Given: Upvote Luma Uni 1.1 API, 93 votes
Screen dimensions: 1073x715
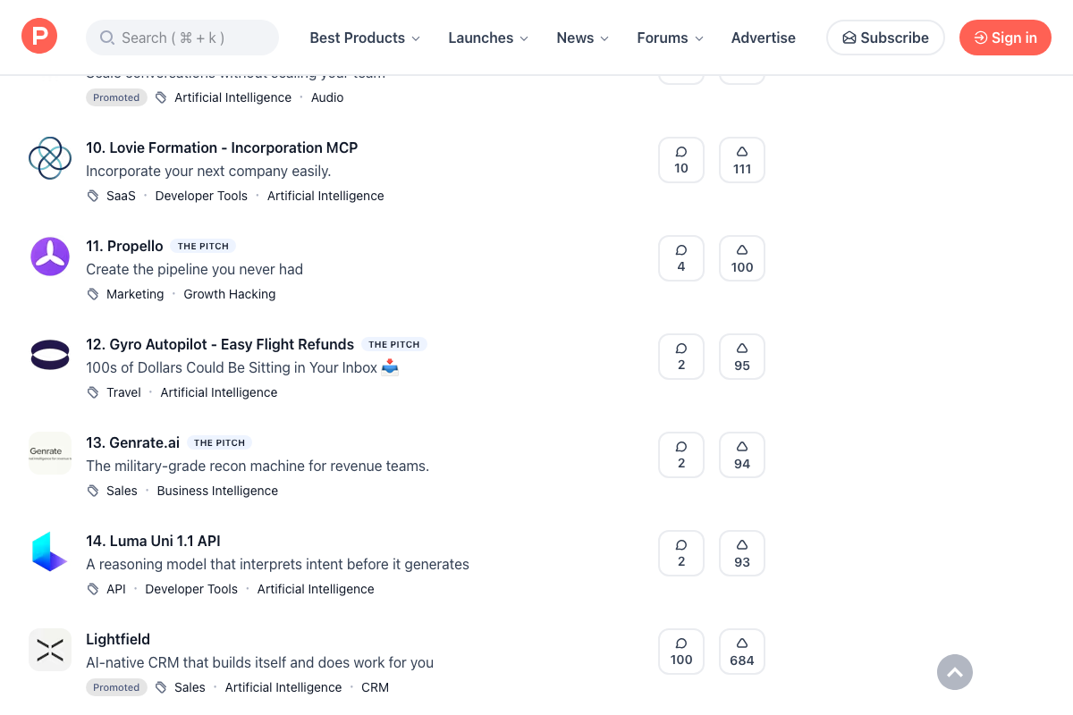Looking at the screenshot, I should (x=742, y=553).
